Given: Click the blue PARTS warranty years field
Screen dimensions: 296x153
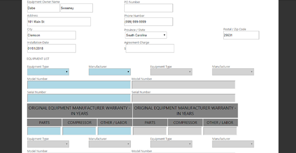Looking at the screenshot, I should tap(44, 131).
